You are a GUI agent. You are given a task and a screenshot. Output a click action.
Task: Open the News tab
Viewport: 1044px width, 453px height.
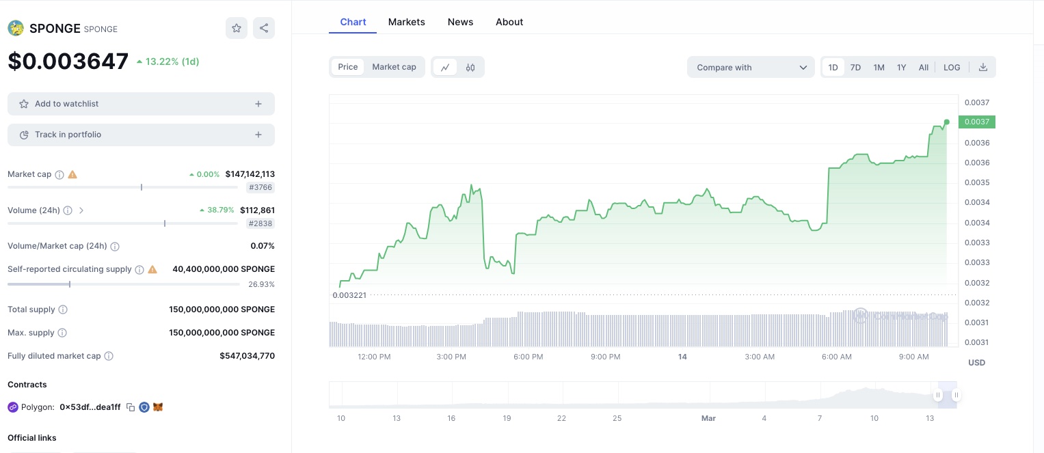460,22
